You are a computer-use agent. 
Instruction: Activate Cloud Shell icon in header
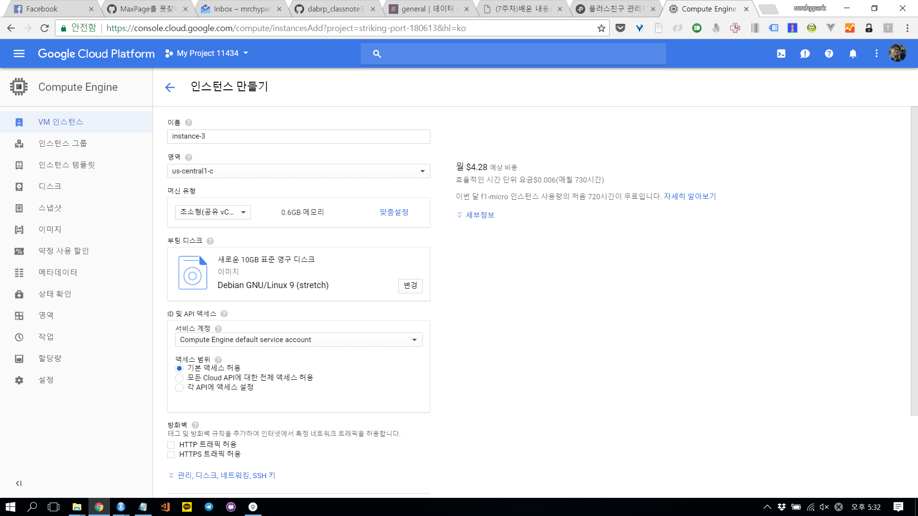click(781, 54)
